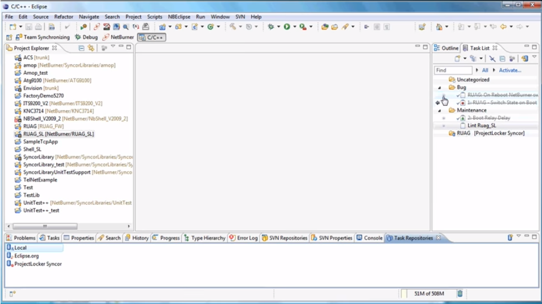Open the New Task dropdown arrow
Viewport: 542px width, 304px height.
tap(465, 58)
